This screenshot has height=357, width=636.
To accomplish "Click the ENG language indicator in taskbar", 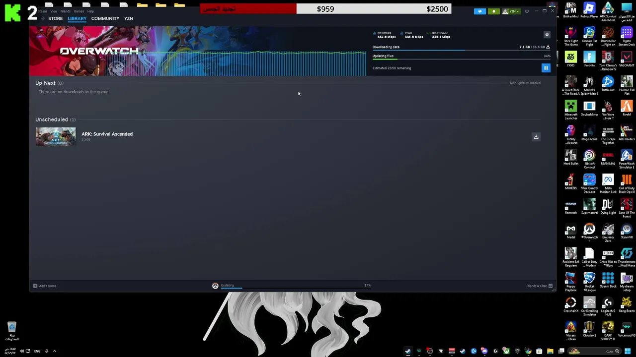I will (37, 351).
